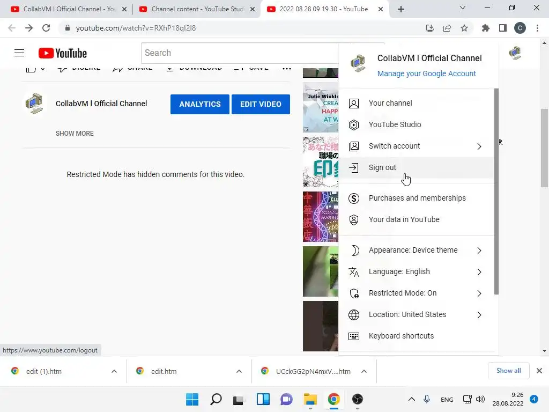Open Keyboard shortcuts entry
Image resolution: width=549 pixels, height=412 pixels.
(416, 336)
